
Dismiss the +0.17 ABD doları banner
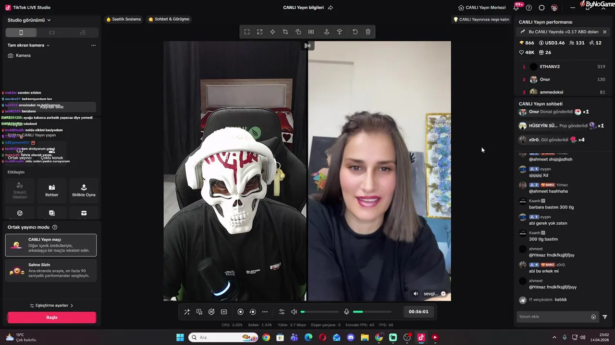[x=604, y=32]
